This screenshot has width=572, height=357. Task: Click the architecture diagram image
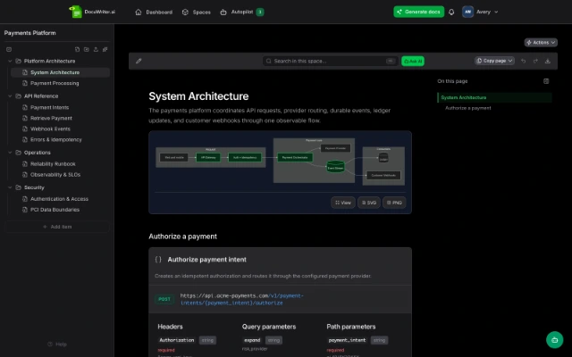tap(280, 162)
